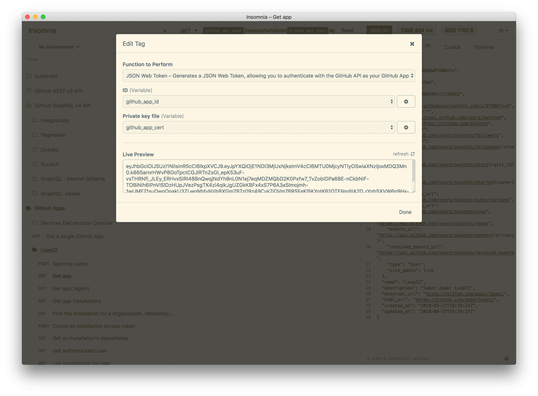Open the github.com/apps/loopci html_url link
538x396 pixels.
[x=455, y=300]
